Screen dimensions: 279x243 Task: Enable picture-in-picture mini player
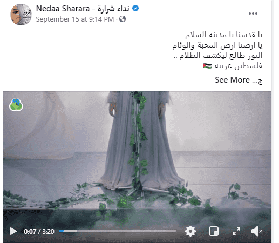tap(214, 231)
